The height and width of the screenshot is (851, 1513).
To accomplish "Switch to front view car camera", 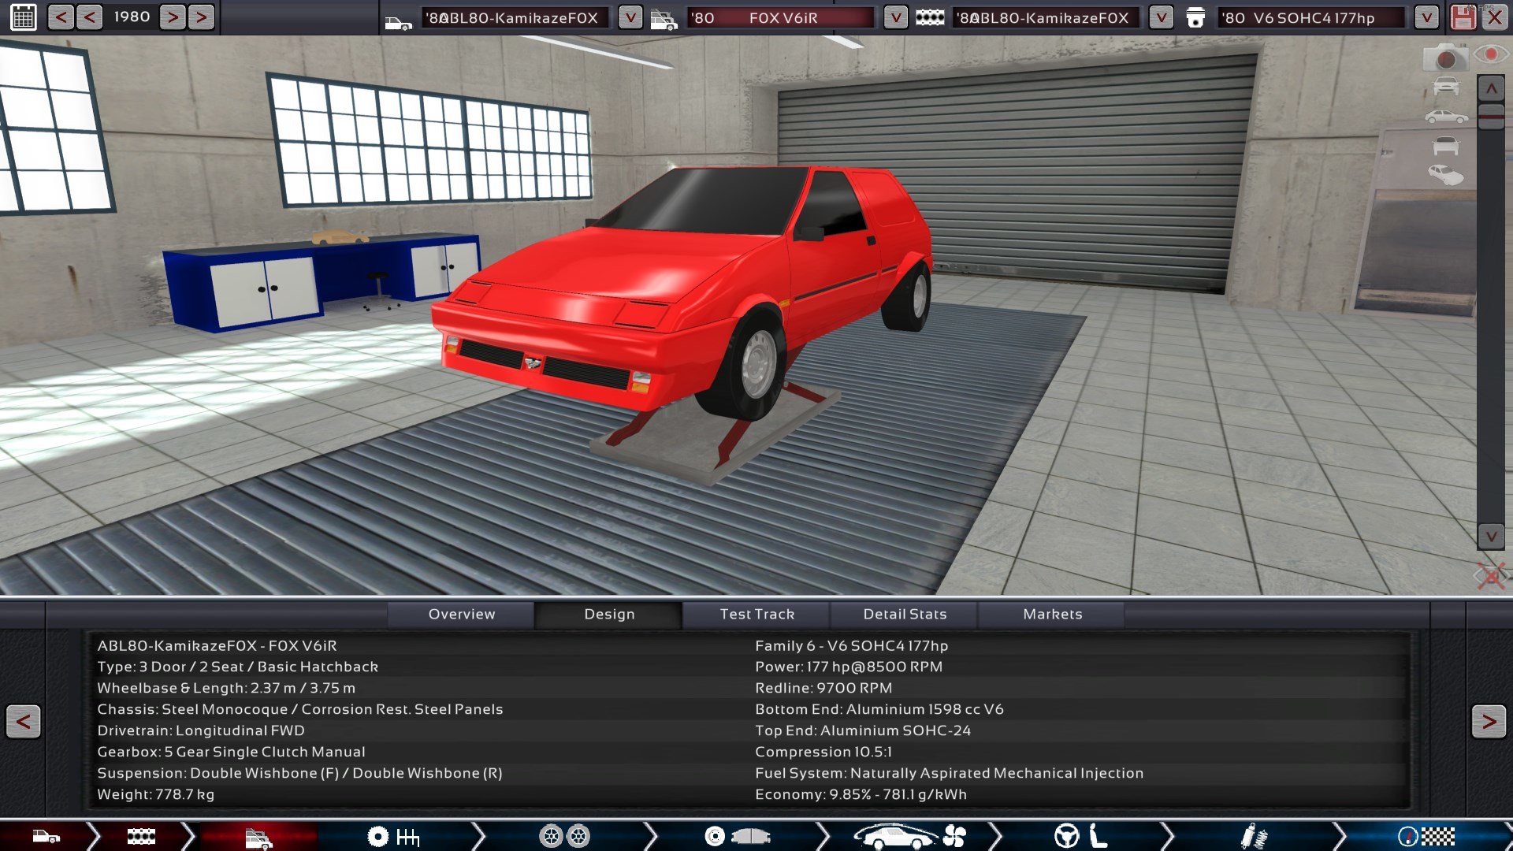I will (1446, 87).
